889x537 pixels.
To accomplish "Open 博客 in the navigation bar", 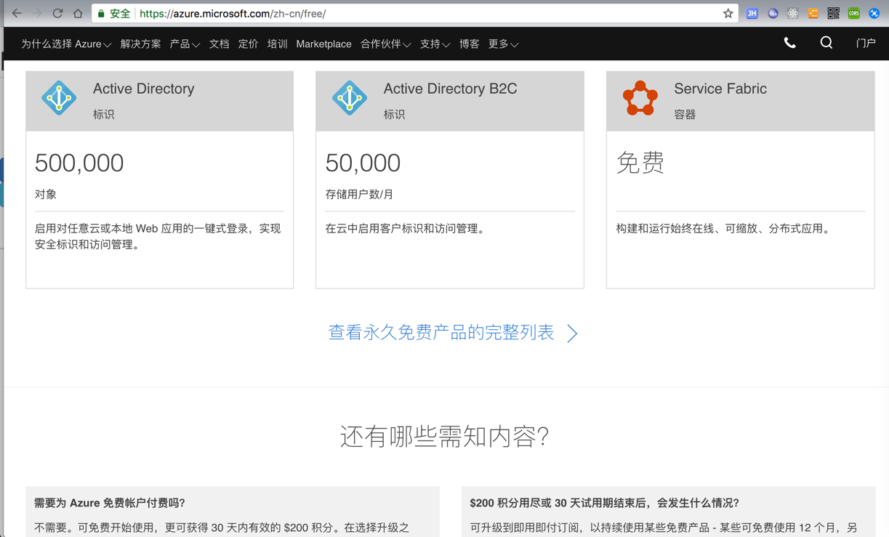I will pyautogui.click(x=469, y=44).
